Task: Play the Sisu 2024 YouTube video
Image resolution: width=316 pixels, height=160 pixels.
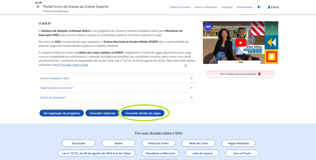Action: 240,43
